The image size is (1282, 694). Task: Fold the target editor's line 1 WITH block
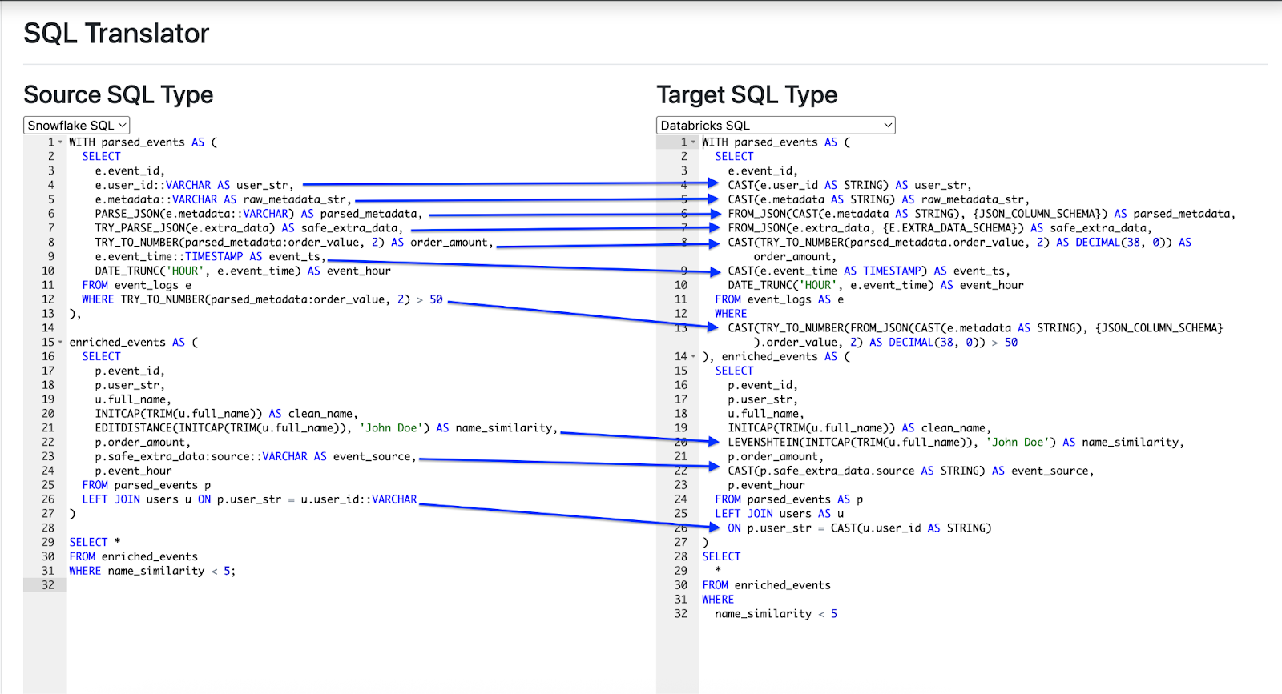point(693,142)
